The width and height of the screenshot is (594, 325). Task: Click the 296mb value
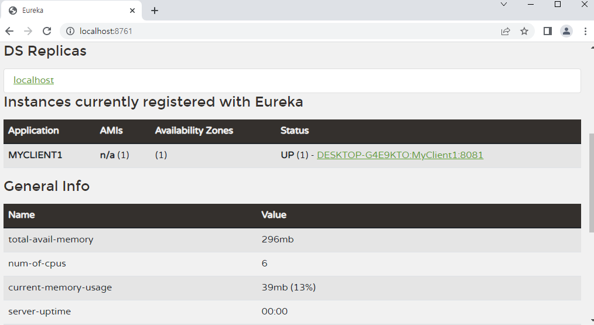click(x=278, y=240)
